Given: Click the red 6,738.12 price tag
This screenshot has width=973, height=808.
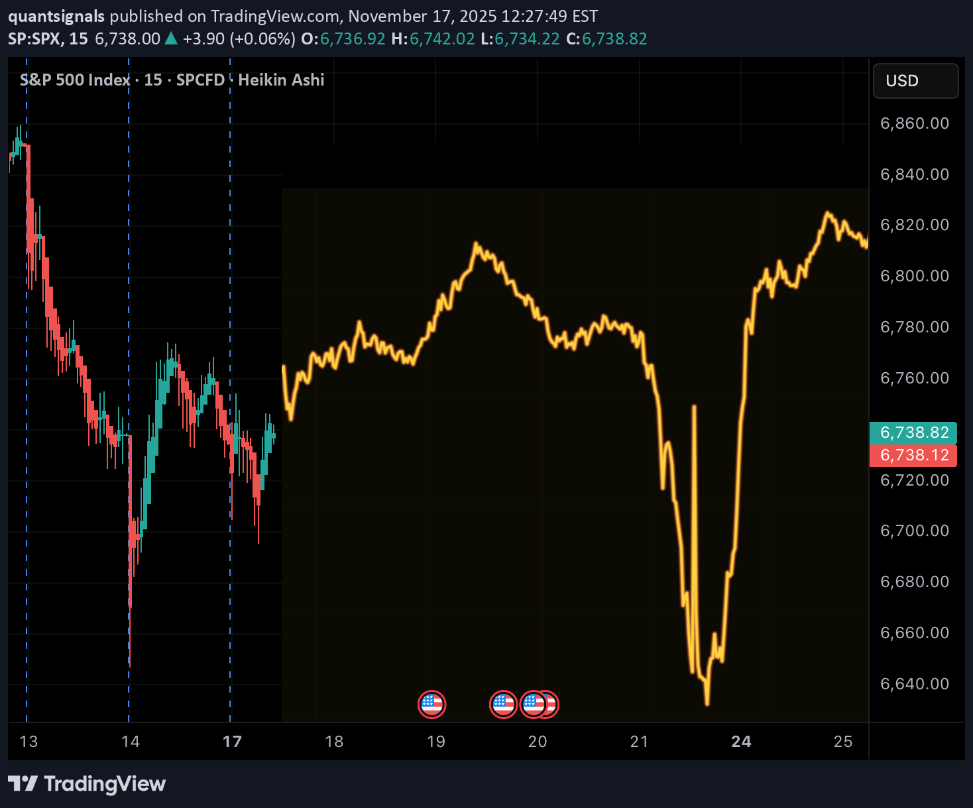Looking at the screenshot, I should click(913, 455).
